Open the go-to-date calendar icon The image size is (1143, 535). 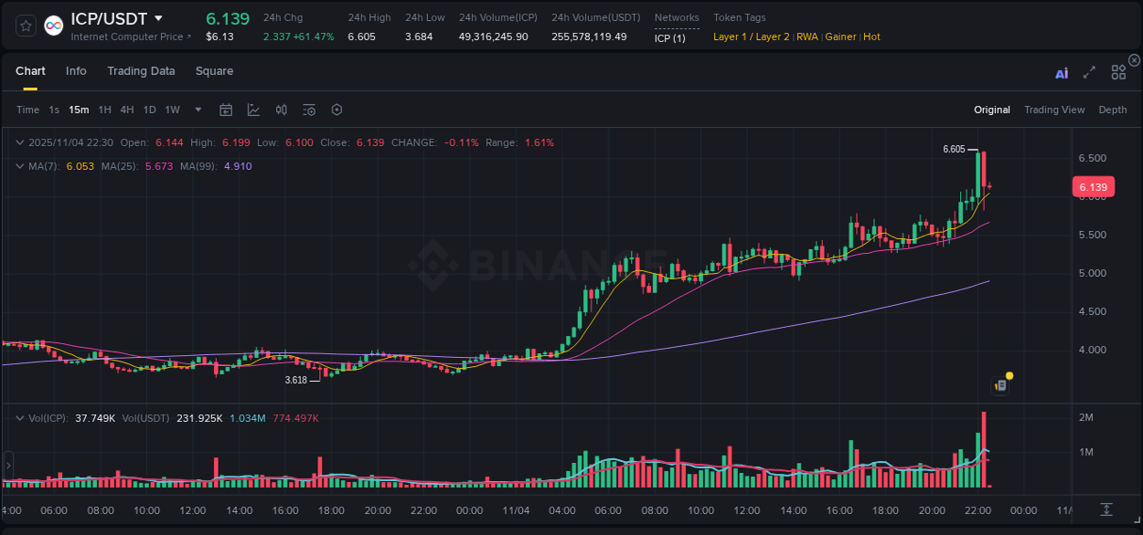pos(226,110)
